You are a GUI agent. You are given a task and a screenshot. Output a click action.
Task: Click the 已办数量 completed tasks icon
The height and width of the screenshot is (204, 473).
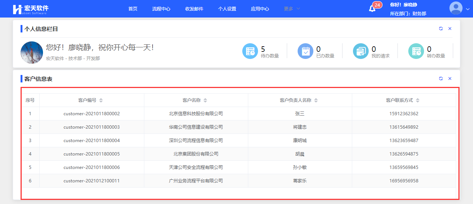[305, 51]
